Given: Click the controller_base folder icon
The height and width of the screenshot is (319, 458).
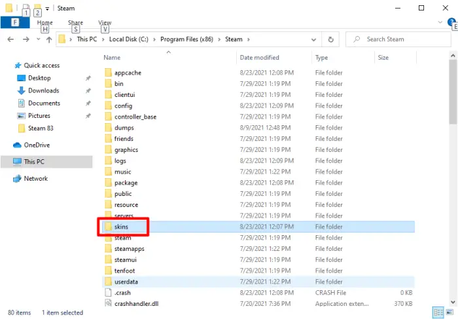Looking at the screenshot, I should (x=109, y=117).
